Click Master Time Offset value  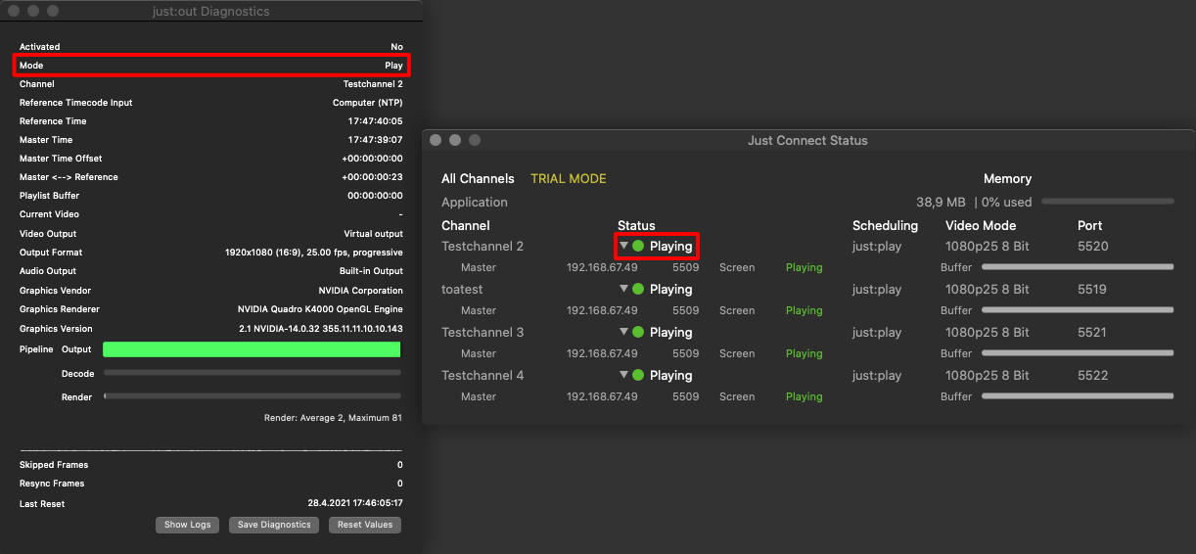(372, 159)
